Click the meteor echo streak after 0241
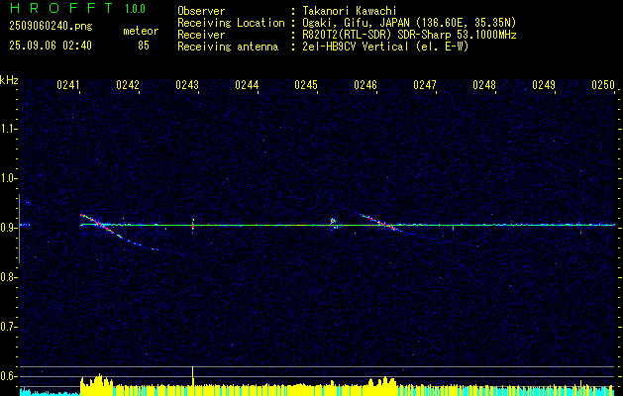The height and width of the screenshot is (396, 623). tap(103, 226)
